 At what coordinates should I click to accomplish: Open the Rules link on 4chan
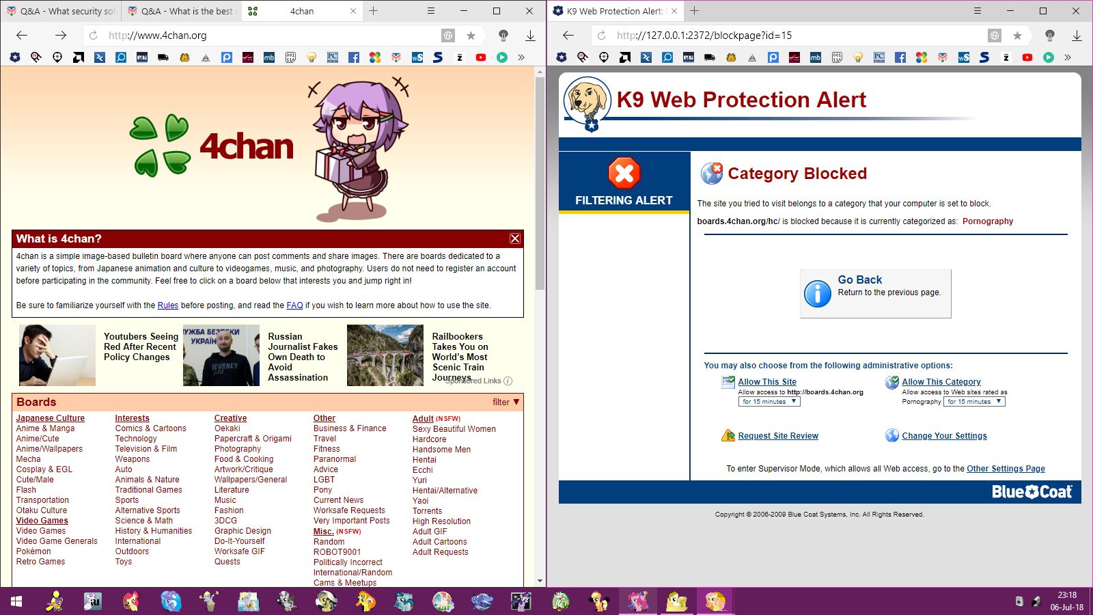pos(168,305)
